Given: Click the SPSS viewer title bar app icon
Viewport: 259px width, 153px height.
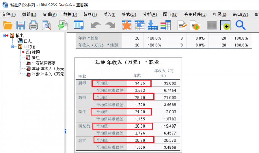Looking at the screenshot, I should click(5, 5).
